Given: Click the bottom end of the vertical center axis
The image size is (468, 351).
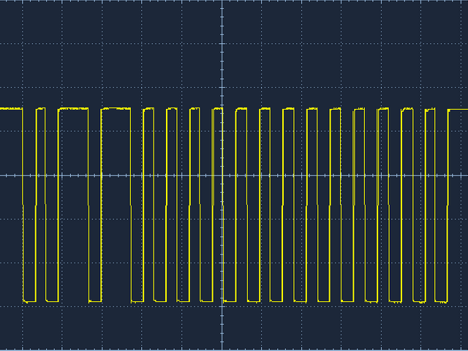Looking at the screenshot, I should click(x=222, y=349).
